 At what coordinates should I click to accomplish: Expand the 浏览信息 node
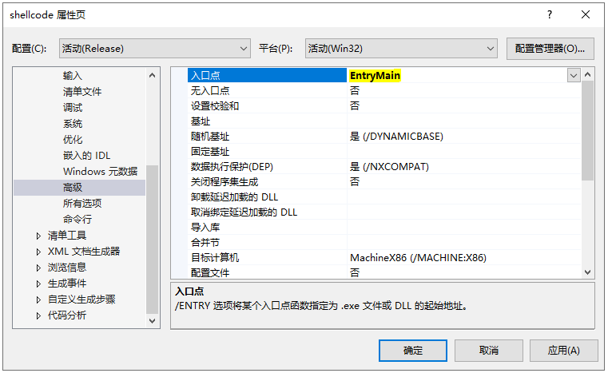click(x=38, y=268)
